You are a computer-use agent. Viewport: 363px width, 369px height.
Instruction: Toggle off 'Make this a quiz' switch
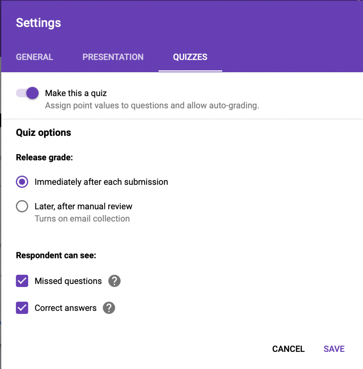27,93
